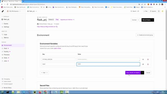Open Shell in the sidebar
This screenshot has width=167, height=94.
(5, 48)
